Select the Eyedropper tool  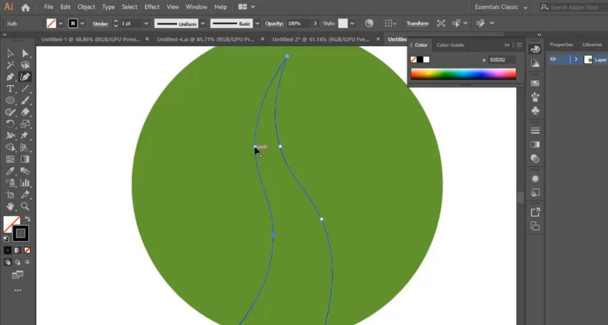click(10, 171)
